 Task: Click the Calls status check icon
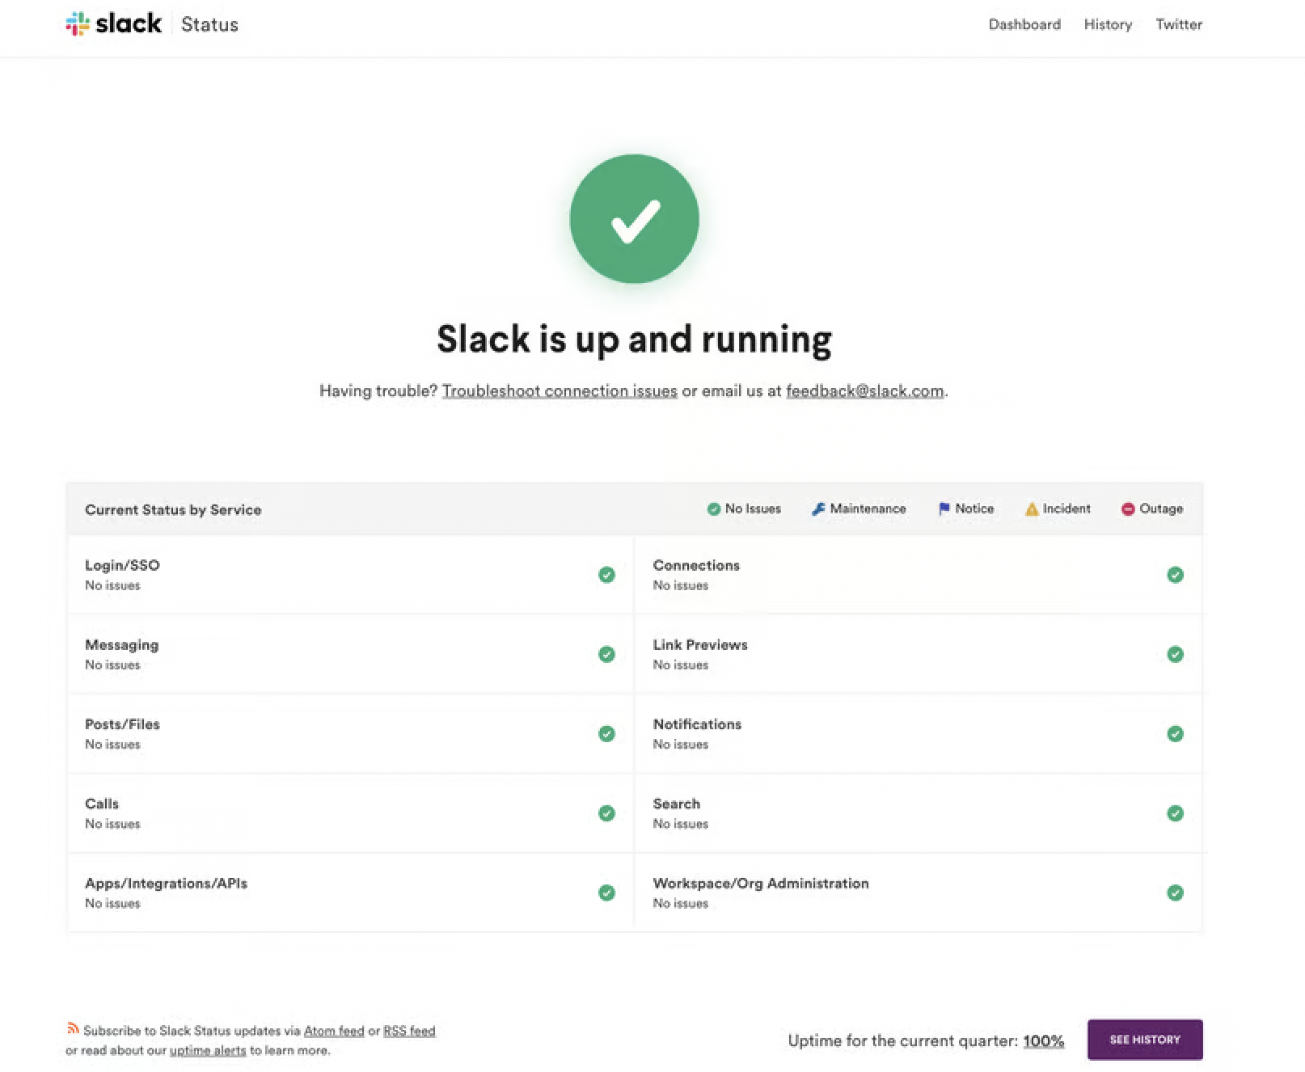606,813
